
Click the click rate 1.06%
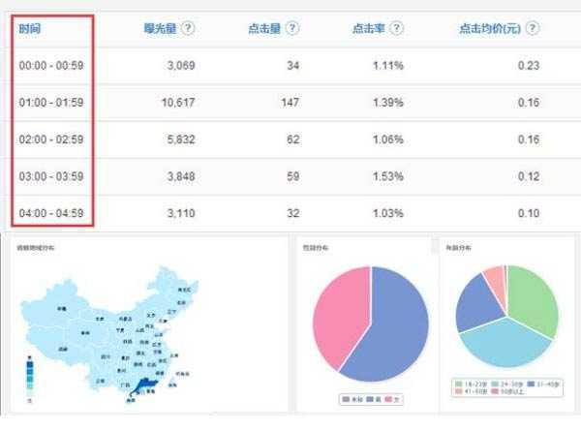click(x=388, y=139)
